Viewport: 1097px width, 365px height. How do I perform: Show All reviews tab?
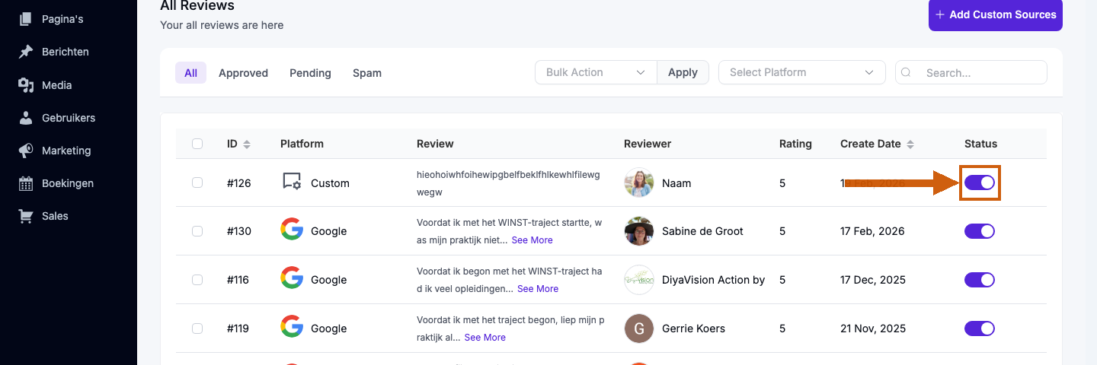coord(190,73)
